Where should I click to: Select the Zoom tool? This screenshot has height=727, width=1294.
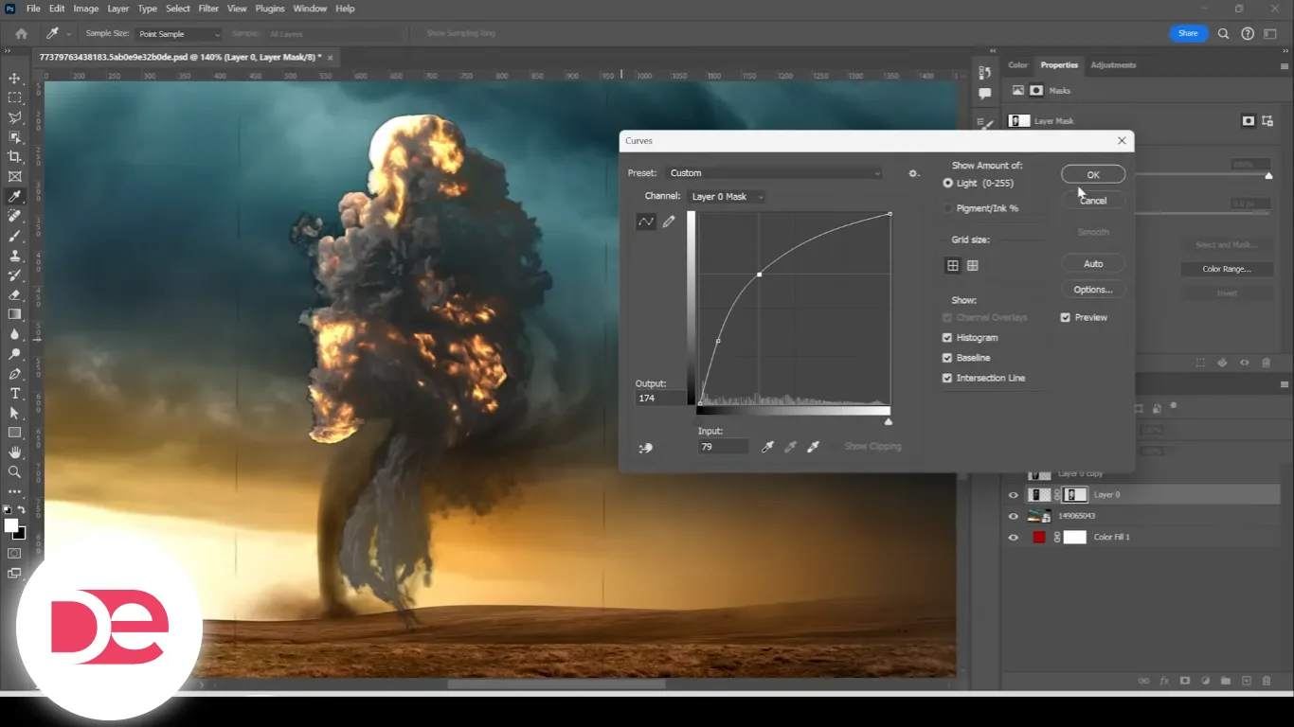(x=14, y=471)
